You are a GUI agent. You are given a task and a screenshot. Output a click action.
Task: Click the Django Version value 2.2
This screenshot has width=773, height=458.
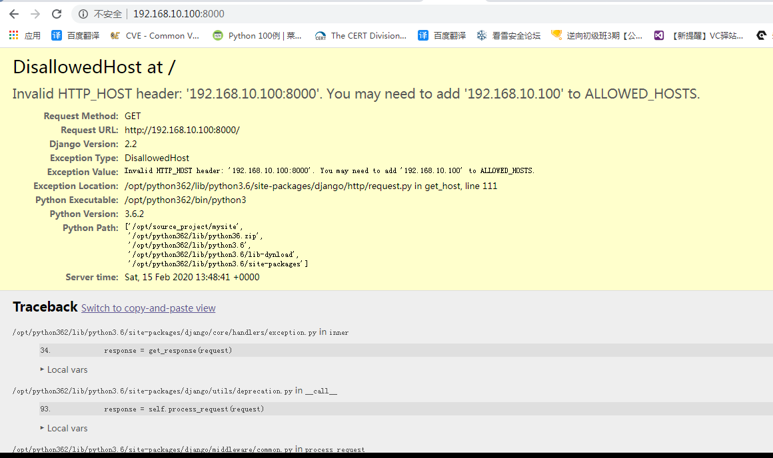(131, 144)
